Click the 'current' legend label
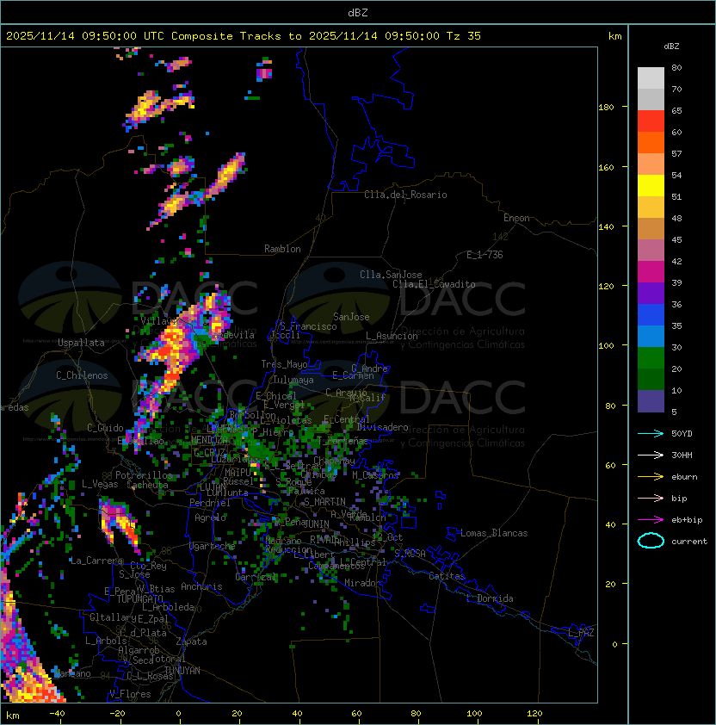The height and width of the screenshot is (725, 716). click(x=689, y=542)
